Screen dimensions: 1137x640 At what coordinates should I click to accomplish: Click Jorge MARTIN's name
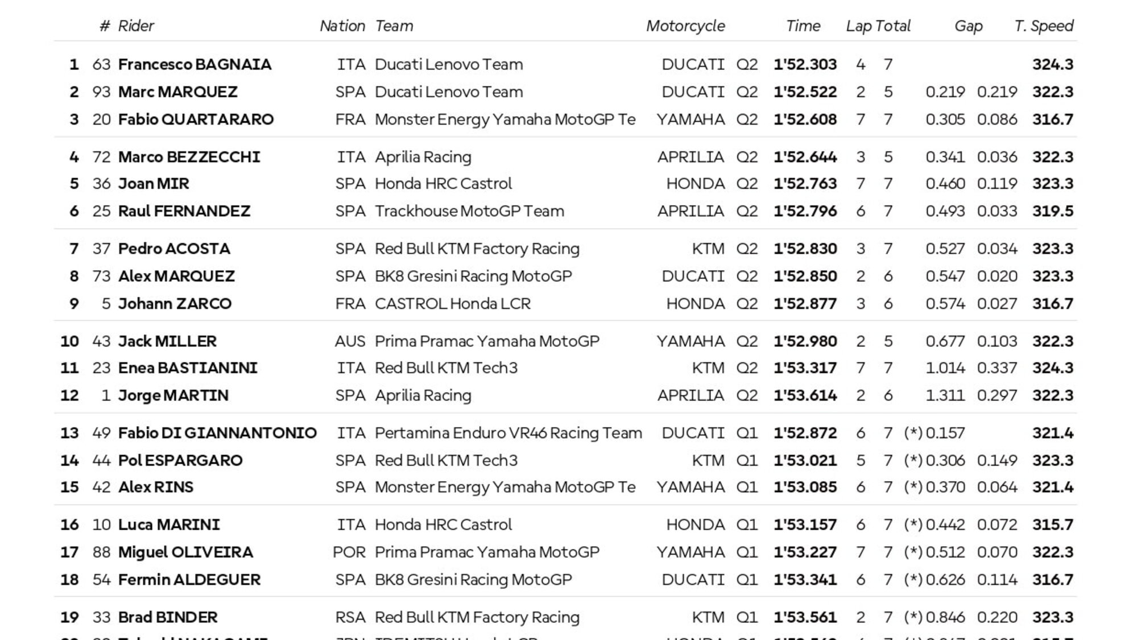point(173,395)
